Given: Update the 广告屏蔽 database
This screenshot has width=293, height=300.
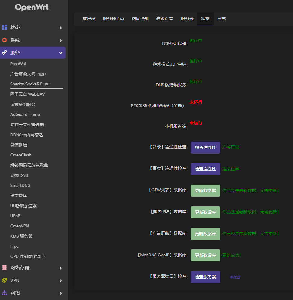Looking at the screenshot, I should point(205,234).
